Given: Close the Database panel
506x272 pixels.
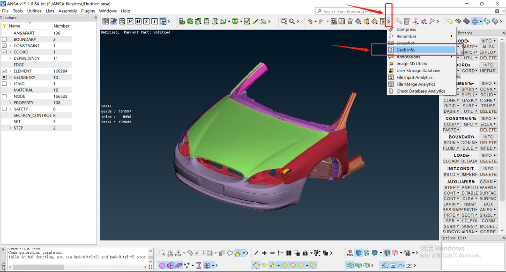Looking at the screenshot, I should (96, 18).
